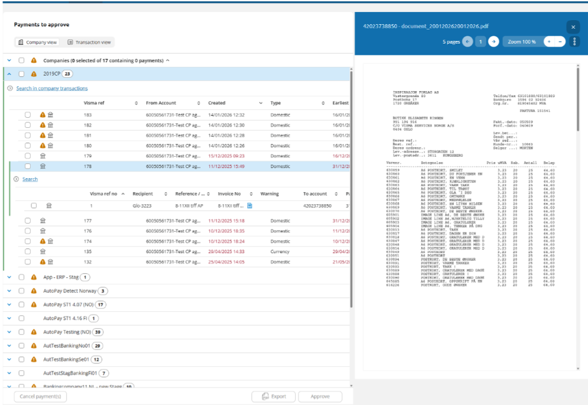Check the 2019CP company checkbox

coord(21,74)
